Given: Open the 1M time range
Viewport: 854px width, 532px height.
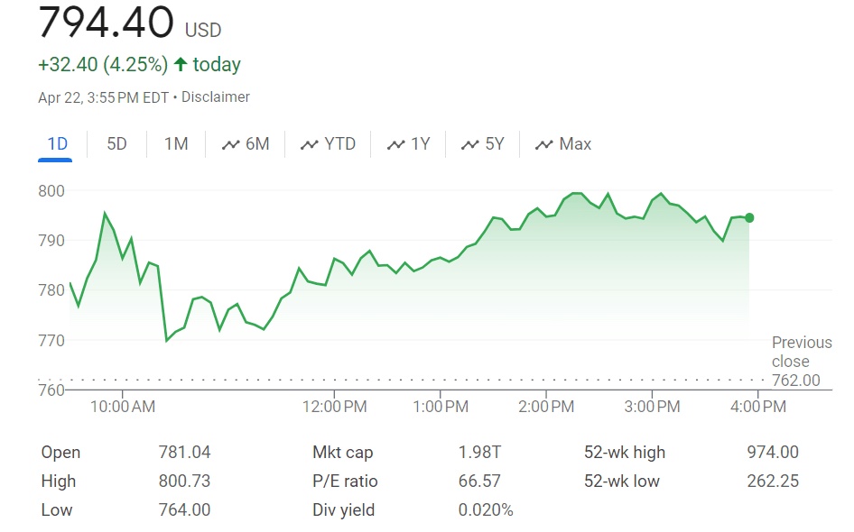Looking at the screenshot, I should coord(176,144).
